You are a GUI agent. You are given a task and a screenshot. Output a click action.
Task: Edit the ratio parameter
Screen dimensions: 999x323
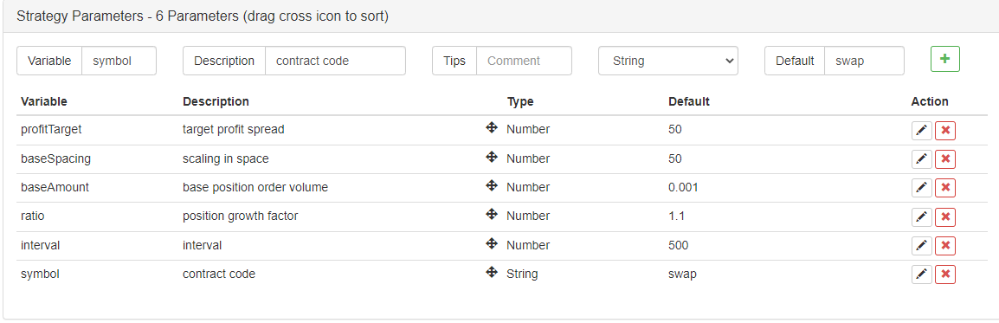(921, 217)
